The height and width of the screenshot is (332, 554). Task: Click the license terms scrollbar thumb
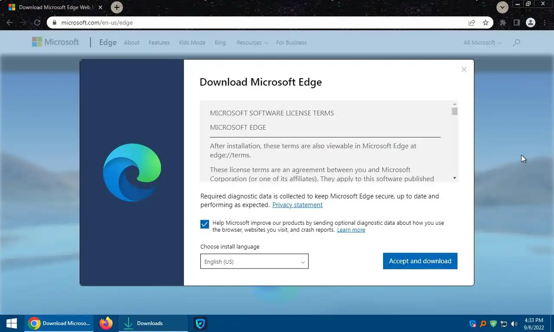(454, 112)
